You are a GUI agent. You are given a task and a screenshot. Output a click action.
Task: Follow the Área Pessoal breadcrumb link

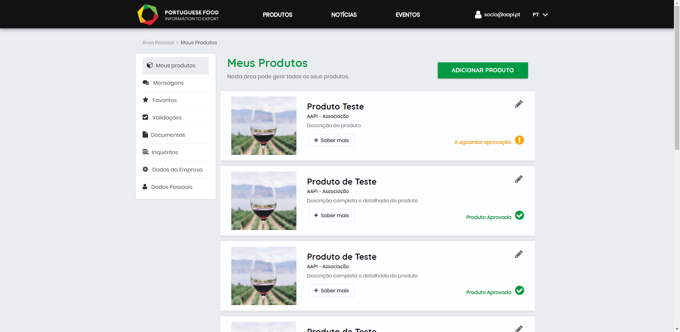[x=158, y=43]
